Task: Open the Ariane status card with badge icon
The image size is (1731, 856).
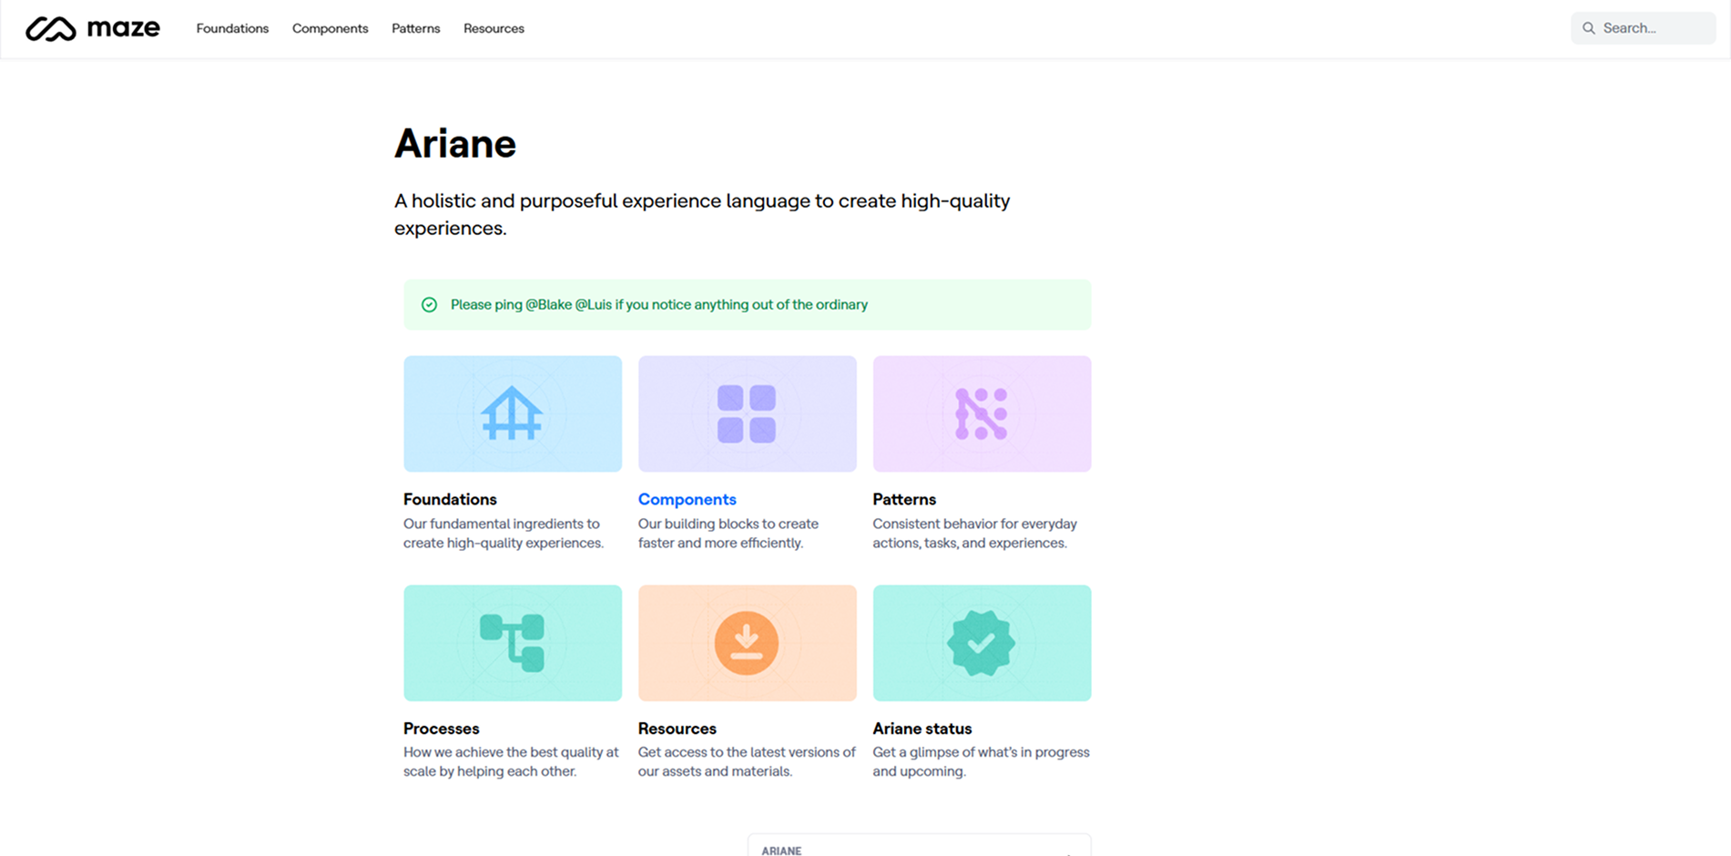Action: (982, 643)
